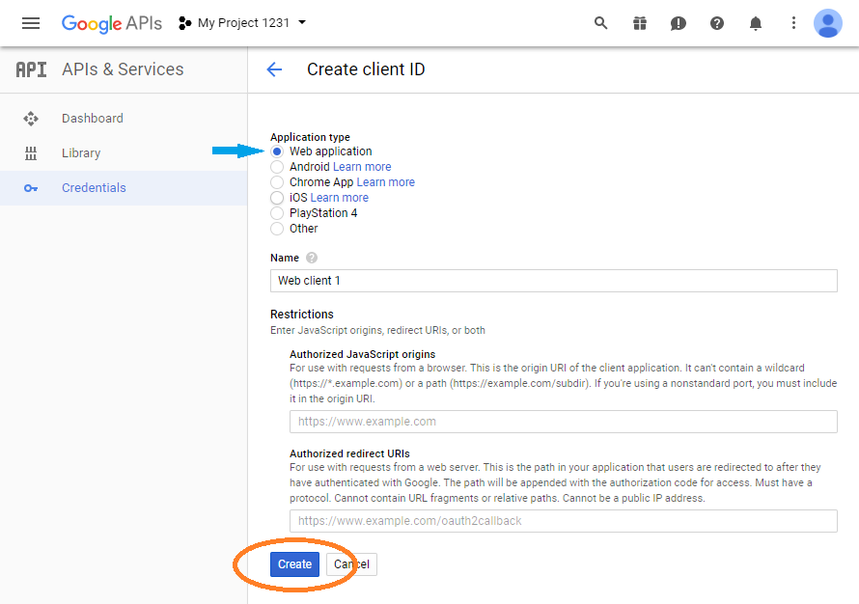Open Learn more link for Android

pyautogui.click(x=362, y=167)
